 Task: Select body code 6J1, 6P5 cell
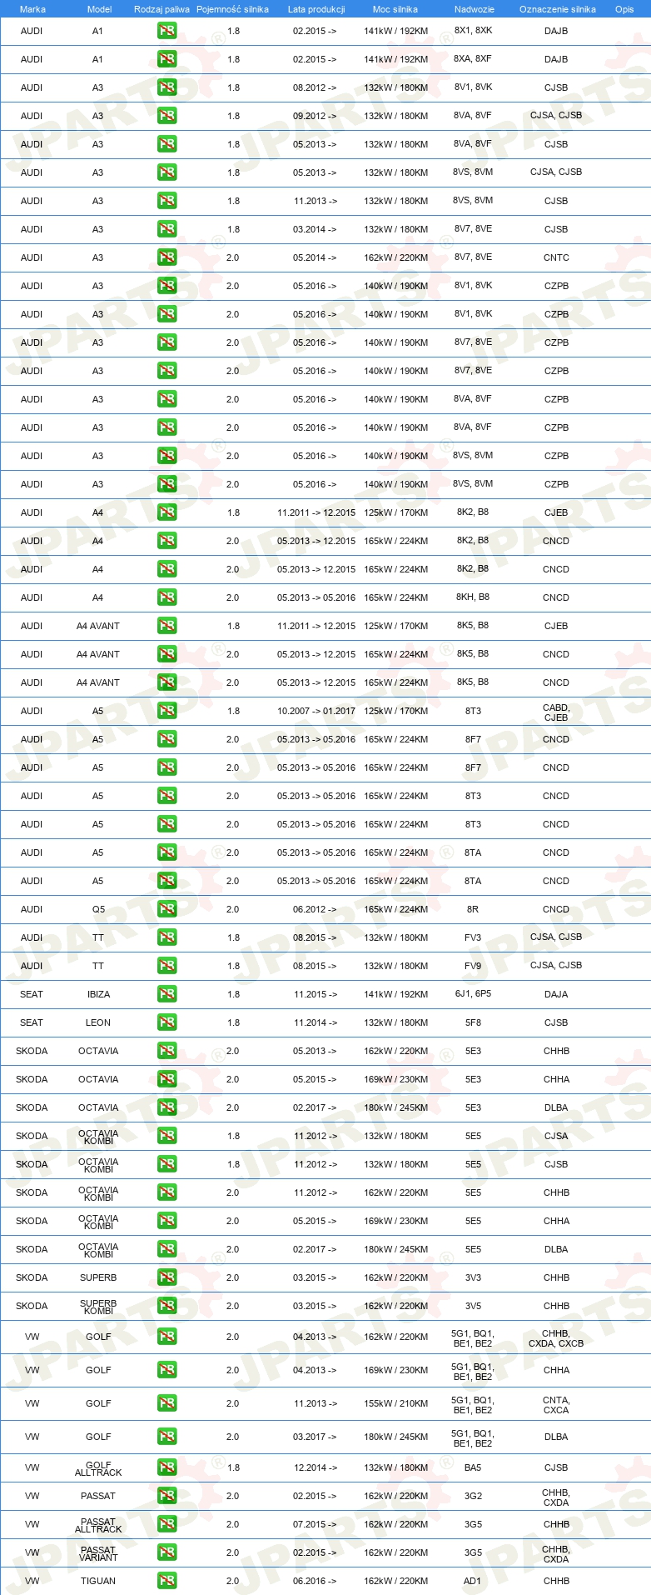[473, 994]
